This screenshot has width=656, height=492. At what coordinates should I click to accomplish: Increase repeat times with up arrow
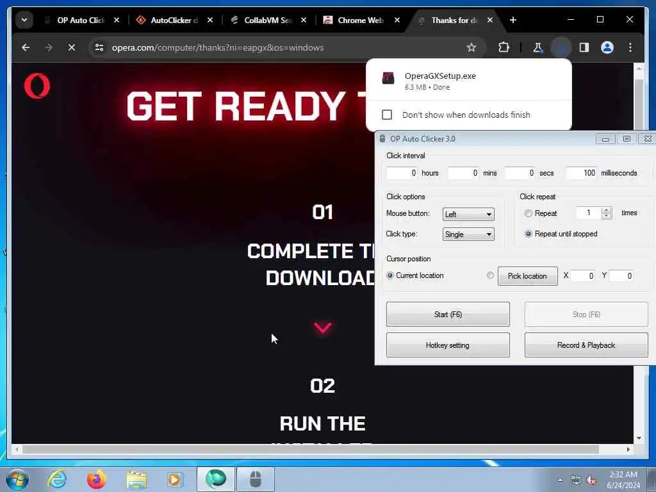pyautogui.click(x=606, y=210)
